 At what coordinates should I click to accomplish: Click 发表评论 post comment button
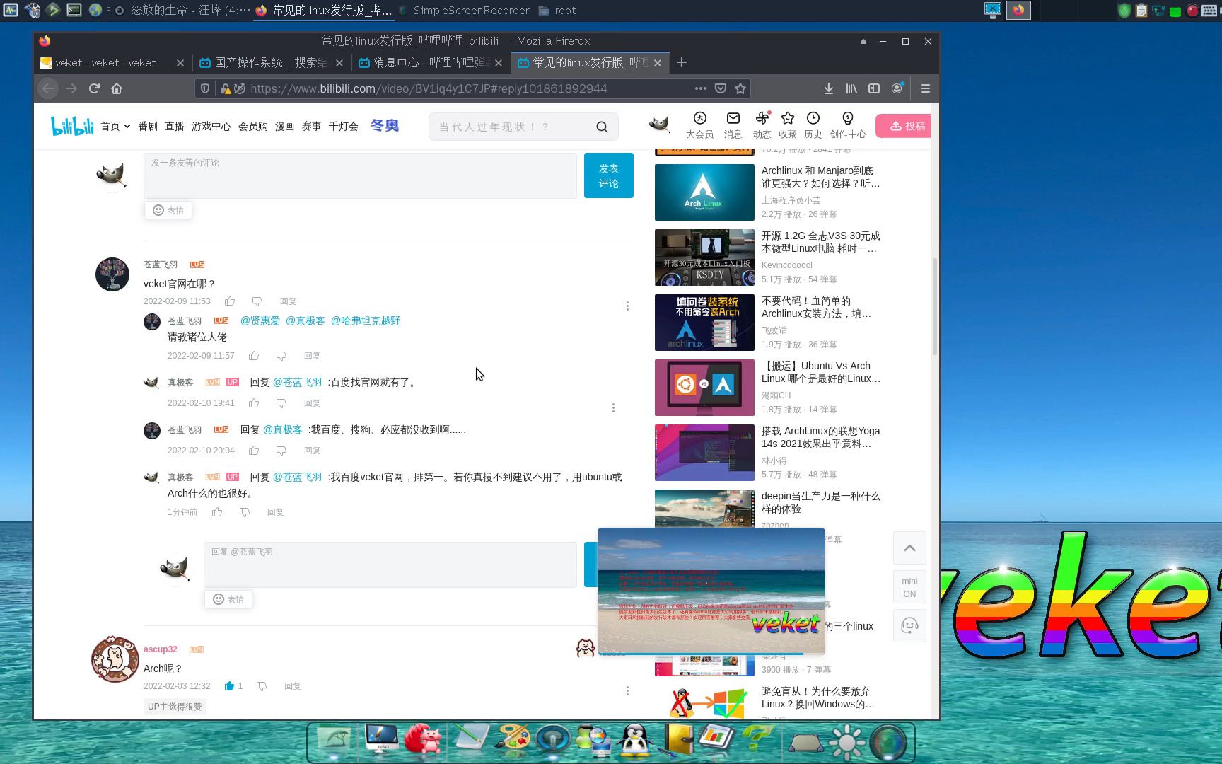[609, 175]
